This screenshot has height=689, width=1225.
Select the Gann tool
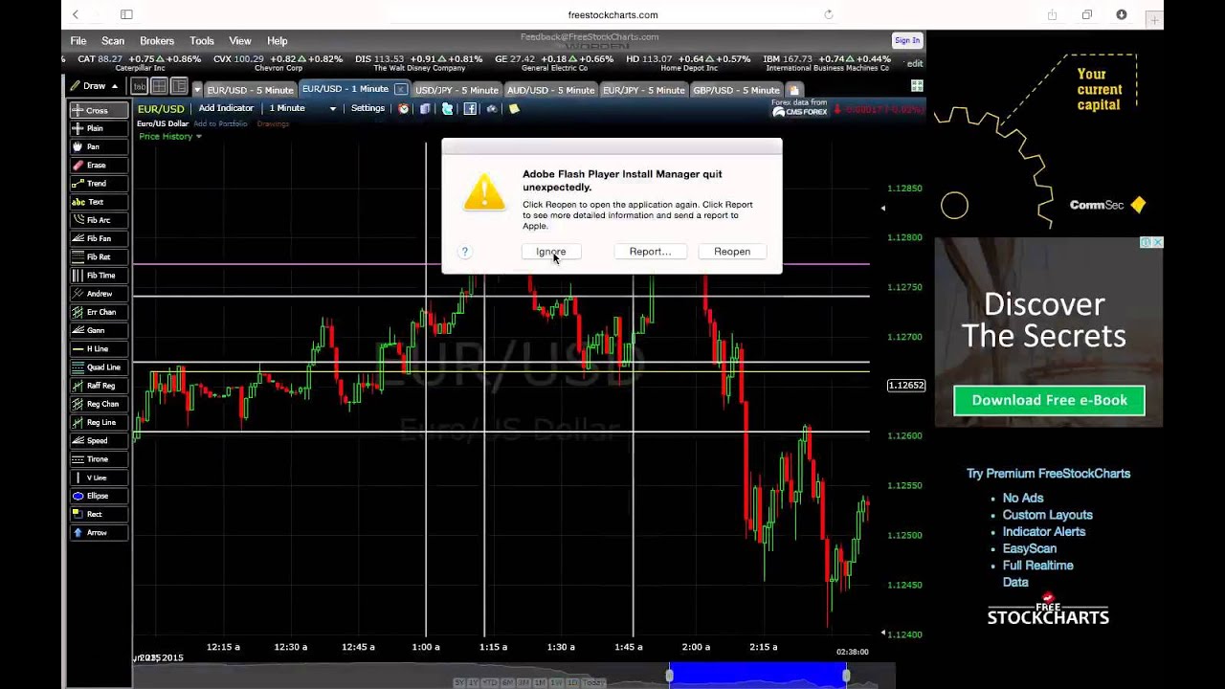[x=99, y=330]
